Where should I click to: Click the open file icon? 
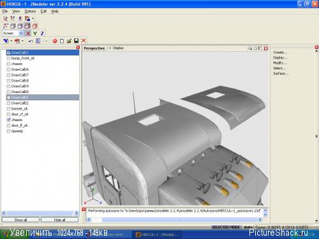pos(69,41)
